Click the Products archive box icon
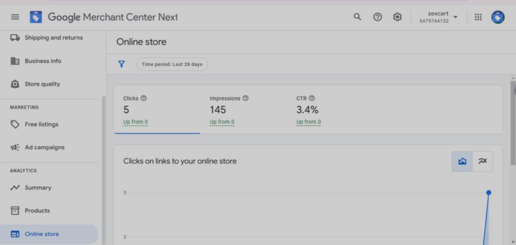The width and height of the screenshot is (516, 245). point(15,211)
